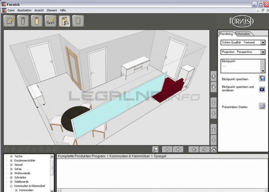Click the tilt-down arrow with curved tail
The width and height of the screenshot is (269, 192).
tap(214, 87)
